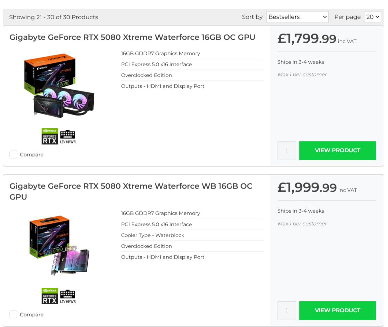Click quantity field for Waterforce WB GPU

pos(287,310)
